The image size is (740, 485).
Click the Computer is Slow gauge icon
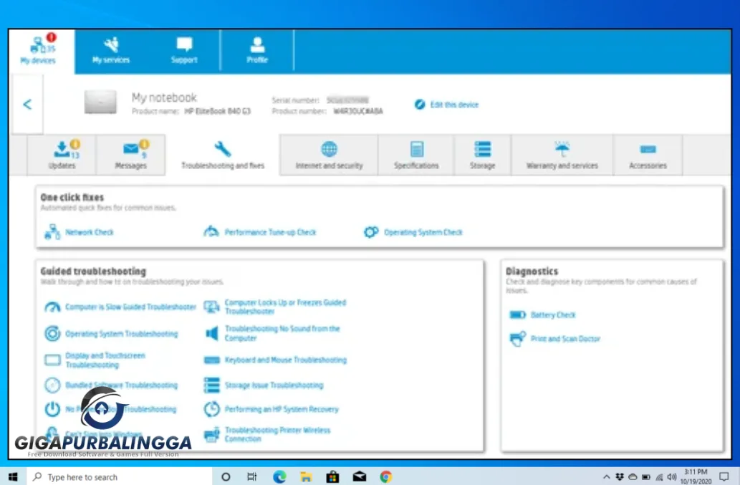coord(52,307)
